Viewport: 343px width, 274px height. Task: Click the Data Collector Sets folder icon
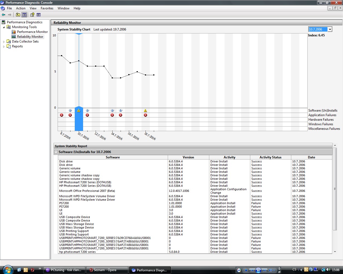pos(9,41)
